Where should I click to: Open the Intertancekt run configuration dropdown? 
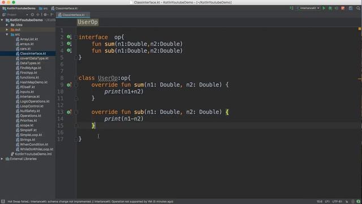(x=308, y=8)
